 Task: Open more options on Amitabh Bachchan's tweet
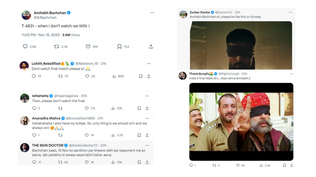[x=152, y=13]
